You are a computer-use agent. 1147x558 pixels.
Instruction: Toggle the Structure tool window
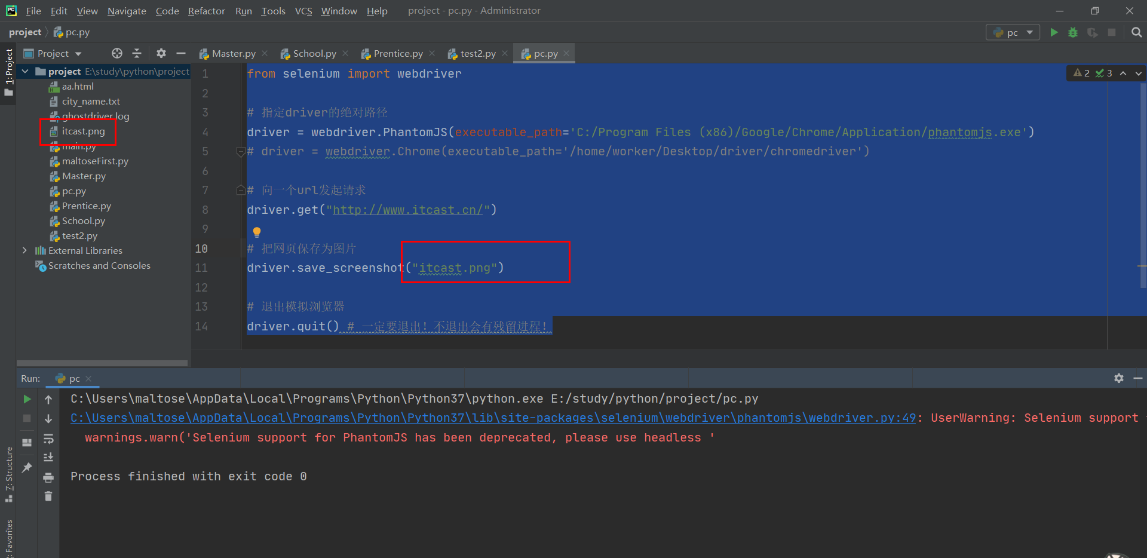(x=8, y=475)
